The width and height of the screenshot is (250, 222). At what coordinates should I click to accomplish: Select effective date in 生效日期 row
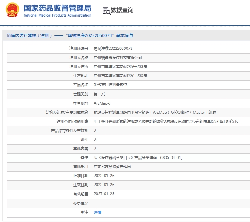104,185
